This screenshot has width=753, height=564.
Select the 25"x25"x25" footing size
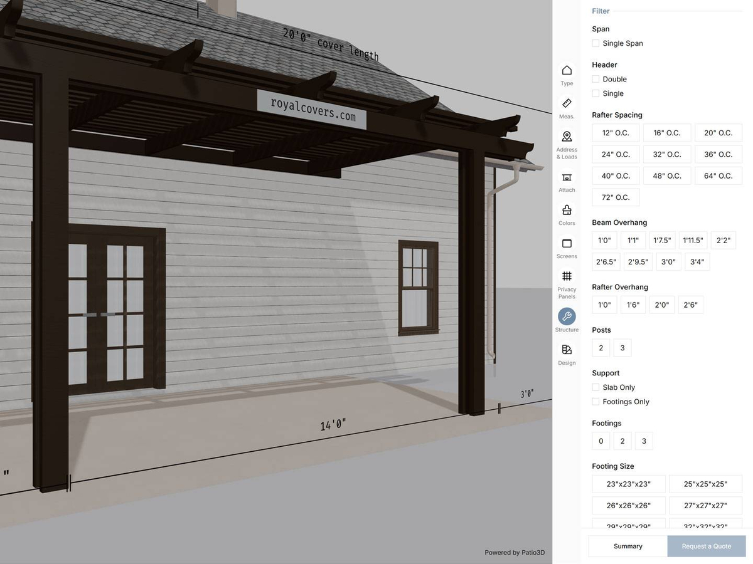tap(705, 484)
